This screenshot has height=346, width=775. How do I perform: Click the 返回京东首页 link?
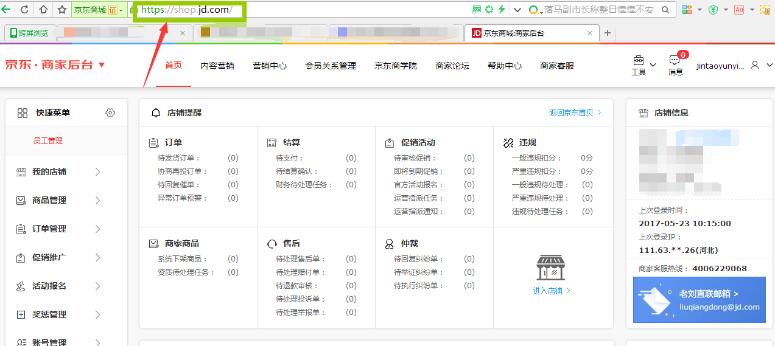click(575, 112)
